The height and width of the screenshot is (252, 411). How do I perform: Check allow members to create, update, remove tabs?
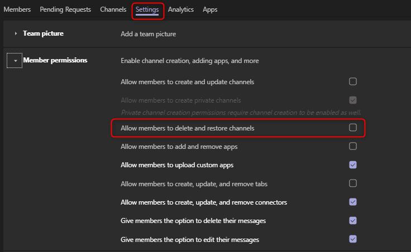(x=353, y=183)
